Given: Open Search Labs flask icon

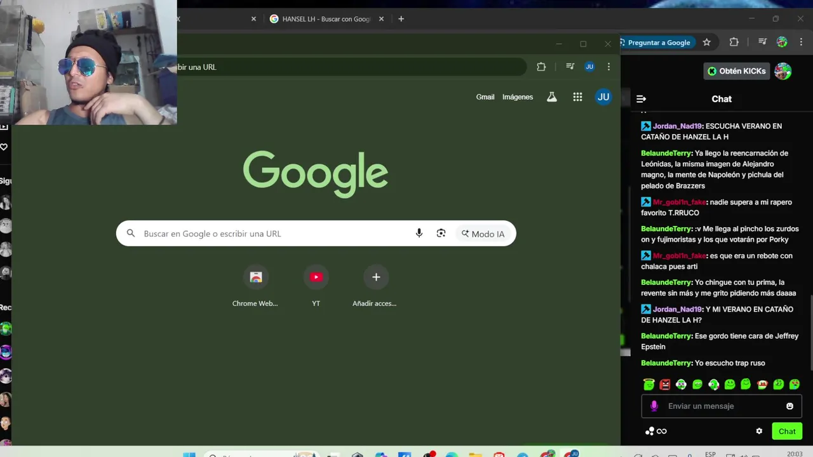Looking at the screenshot, I should coord(552,97).
